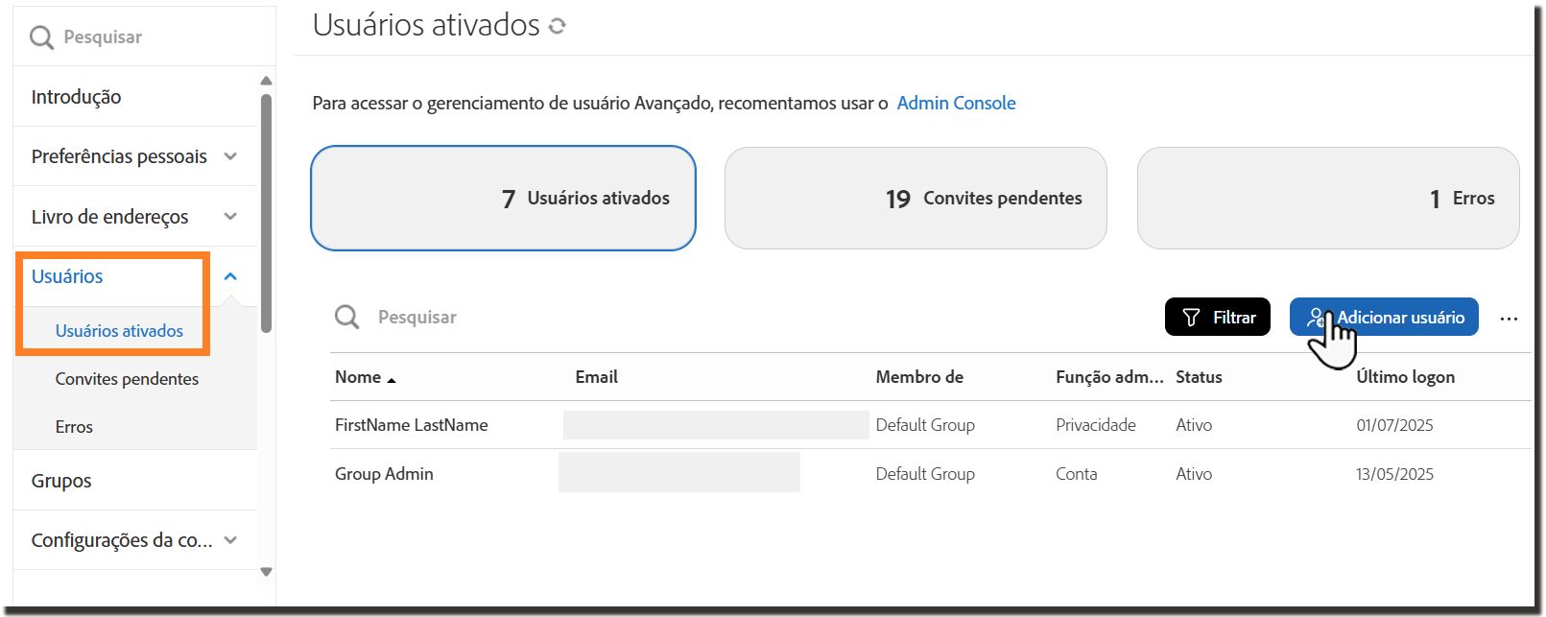Open the Erros submenu item
The width and height of the screenshot is (1546, 617).
click(x=74, y=427)
